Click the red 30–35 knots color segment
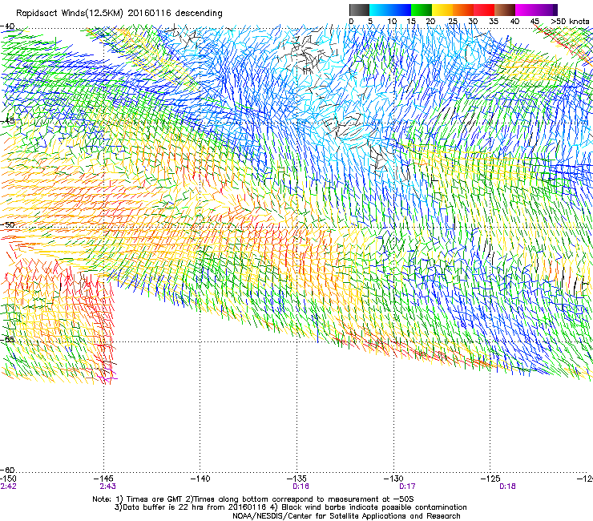The width and height of the screenshot is (593, 521). coord(484,10)
